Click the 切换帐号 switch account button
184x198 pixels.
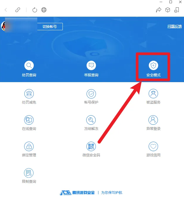click(x=49, y=26)
